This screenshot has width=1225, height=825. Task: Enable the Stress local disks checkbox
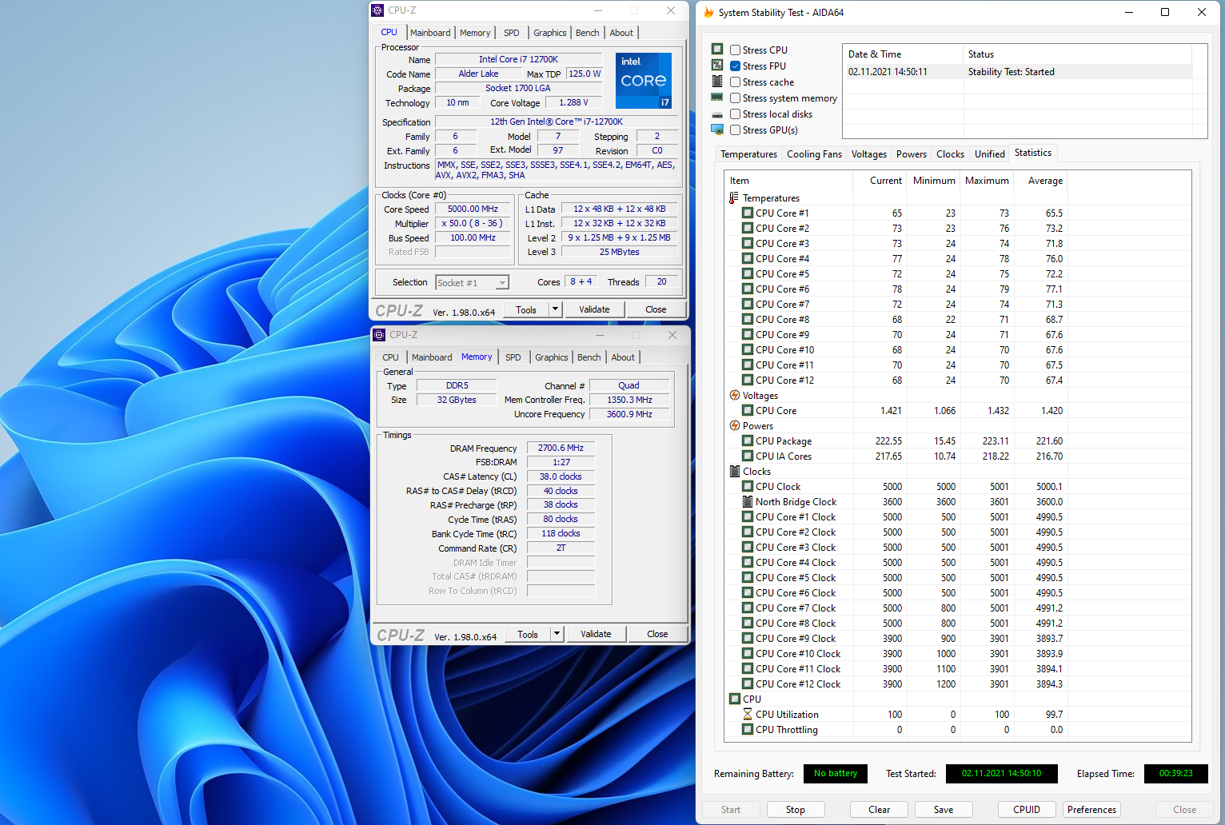pyautogui.click(x=735, y=114)
